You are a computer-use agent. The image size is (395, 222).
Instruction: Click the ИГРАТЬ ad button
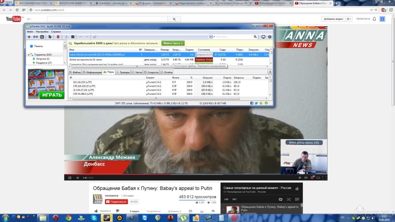pos(52,95)
